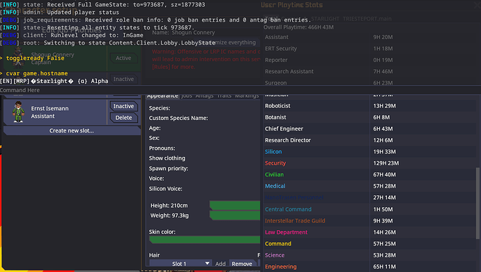Click the NanoTrasen Personnel entry

point(294,197)
